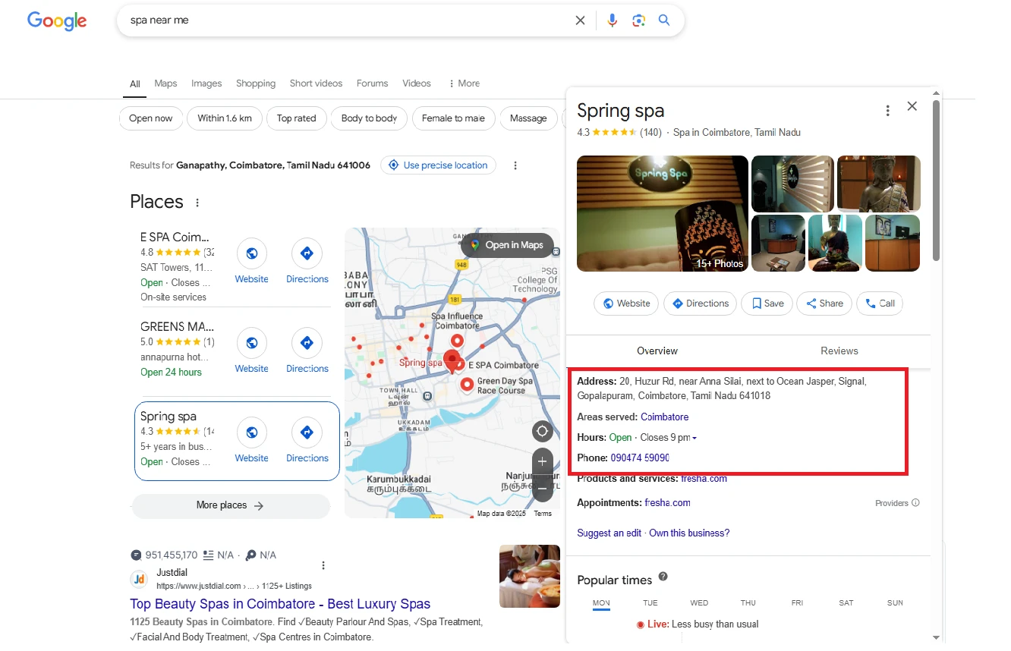Open Spring spa panel three-dot options

(x=887, y=111)
